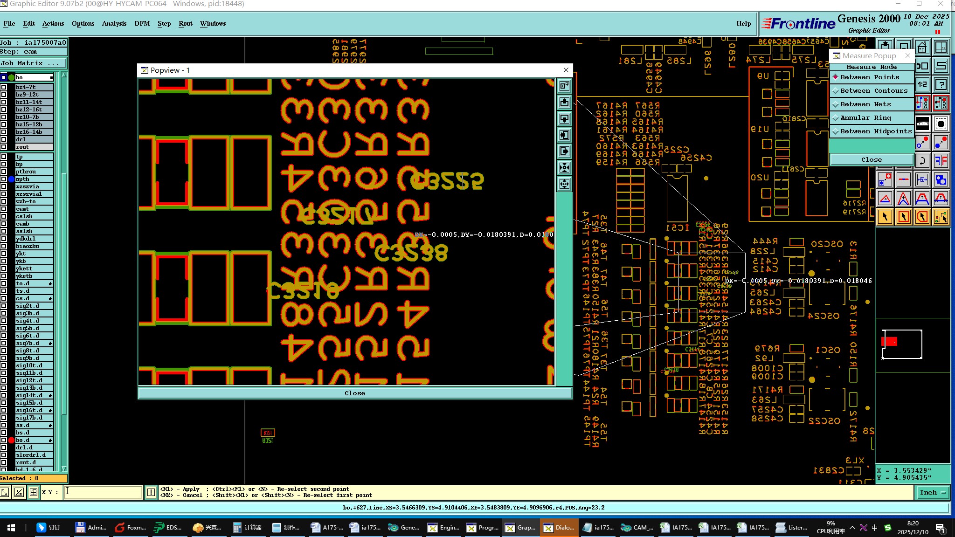Select the ruler measure tool icon
Screen dimensions: 955x537
tap(922, 124)
